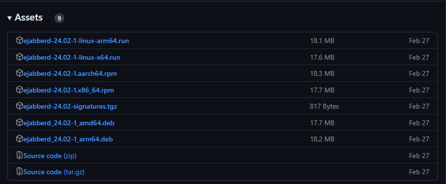This screenshot has width=446, height=184.
Task: Click the package icon next to aarch64.rpm
Action: 19,73
